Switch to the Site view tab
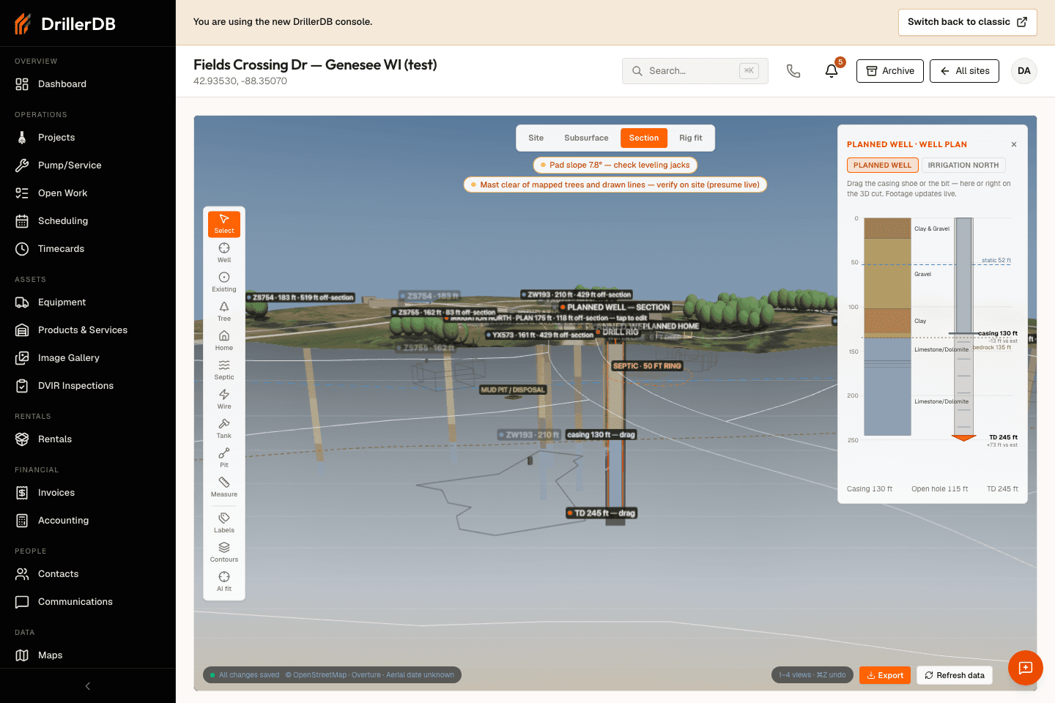 [x=536, y=138]
